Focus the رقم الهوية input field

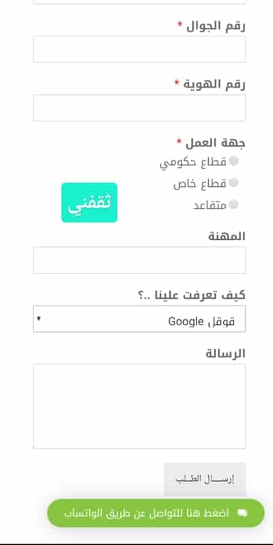click(x=139, y=108)
